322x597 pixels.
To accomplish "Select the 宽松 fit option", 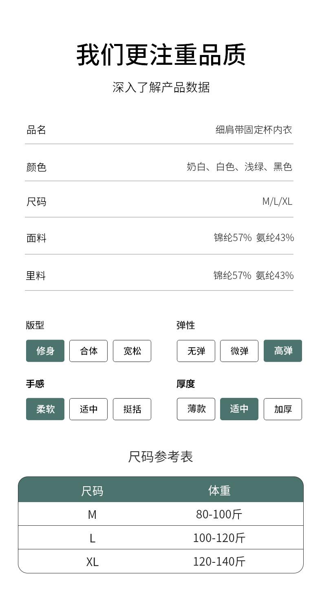I will [132, 351].
